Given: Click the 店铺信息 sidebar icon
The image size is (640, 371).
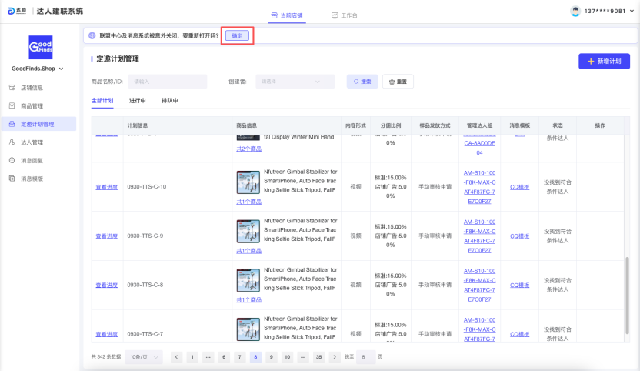Looking at the screenshot, I should (x=12, y=88).
